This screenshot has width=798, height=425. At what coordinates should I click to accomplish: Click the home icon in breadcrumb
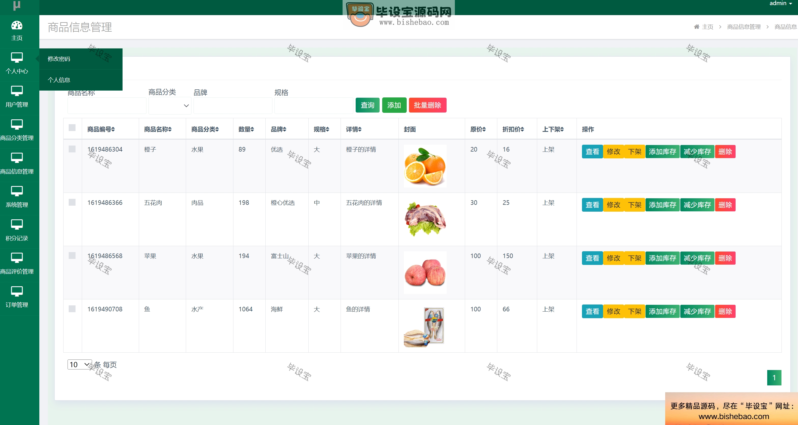(696, 26)
